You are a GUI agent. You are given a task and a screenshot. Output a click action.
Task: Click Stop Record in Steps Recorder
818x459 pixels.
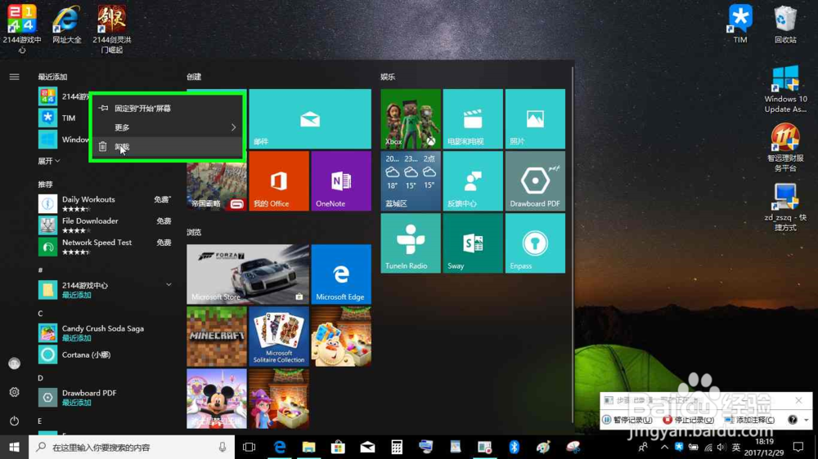coord(689,420)
